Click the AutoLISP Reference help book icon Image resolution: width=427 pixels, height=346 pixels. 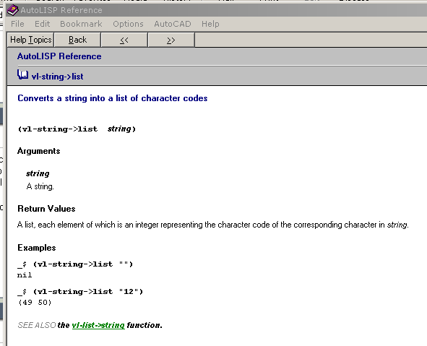[12, 10]
